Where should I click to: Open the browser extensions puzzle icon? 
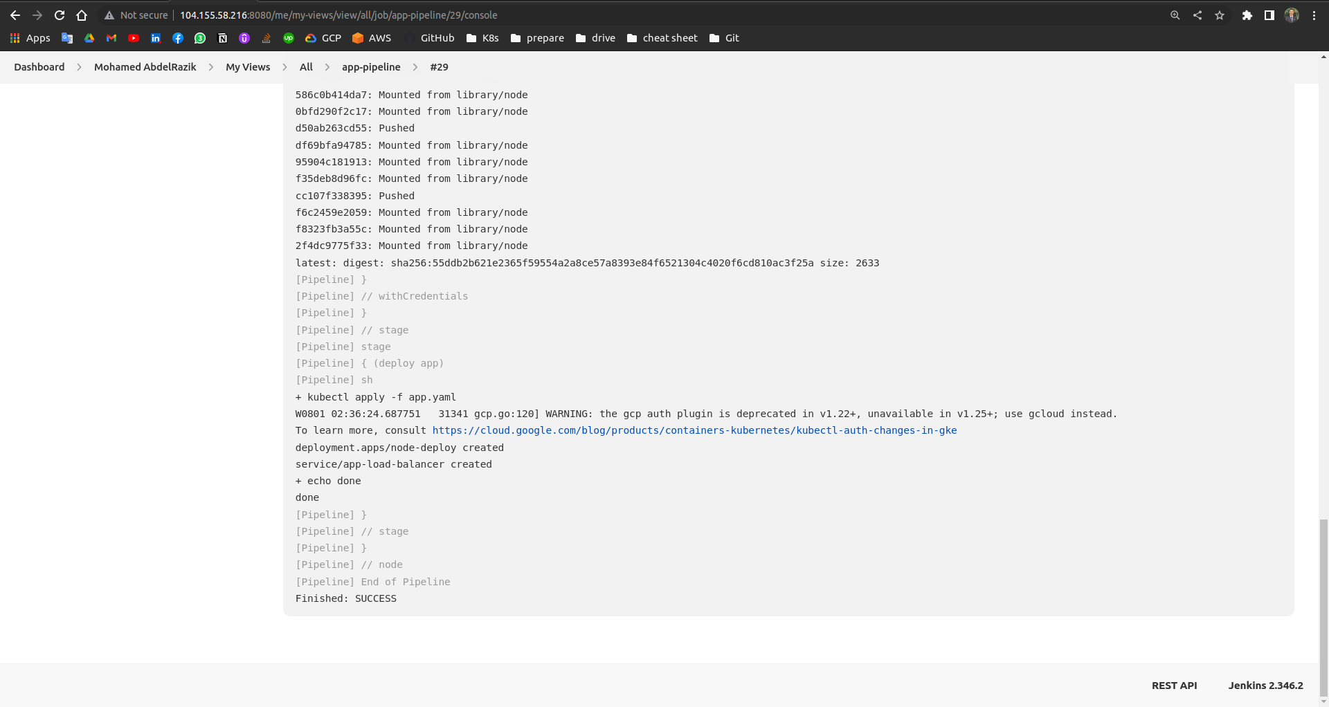[x=1247, y=15]
